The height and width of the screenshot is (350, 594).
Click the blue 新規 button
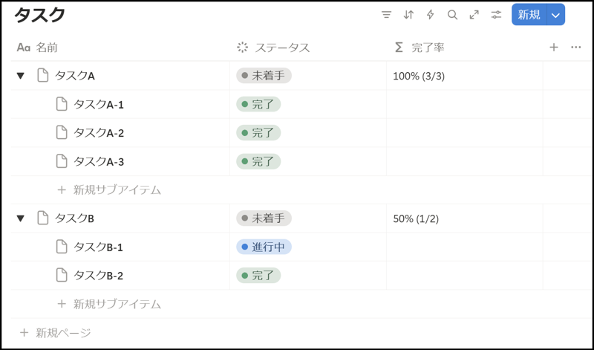coord(529,15)
